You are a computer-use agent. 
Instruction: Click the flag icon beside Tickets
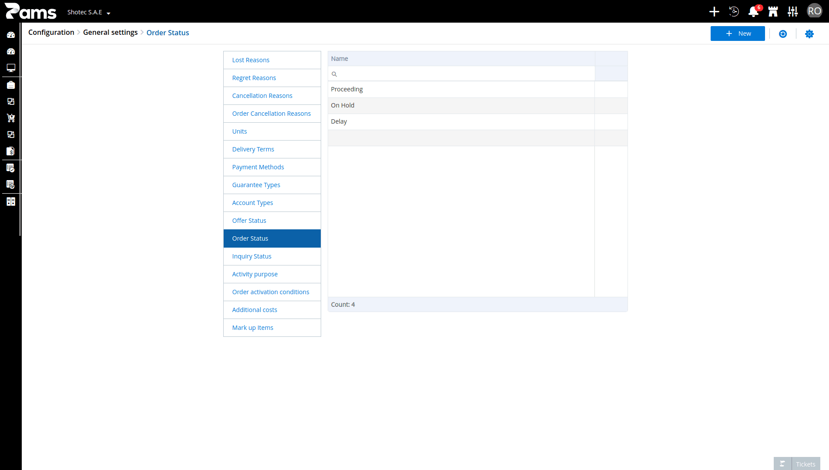pyautogui.click(x=782, y=464)
